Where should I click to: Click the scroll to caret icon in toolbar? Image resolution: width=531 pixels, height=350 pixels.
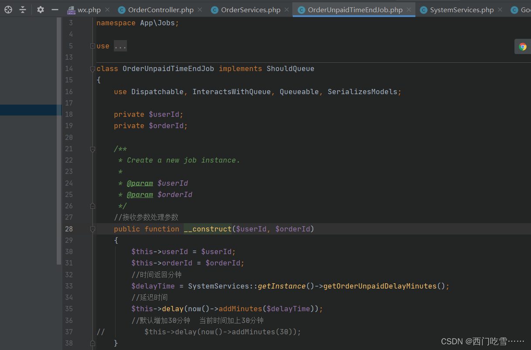point(8,9)
